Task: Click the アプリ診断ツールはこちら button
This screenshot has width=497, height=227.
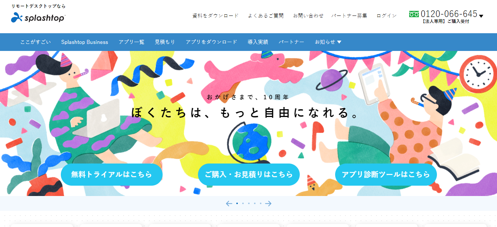Action: click(386, 175)
